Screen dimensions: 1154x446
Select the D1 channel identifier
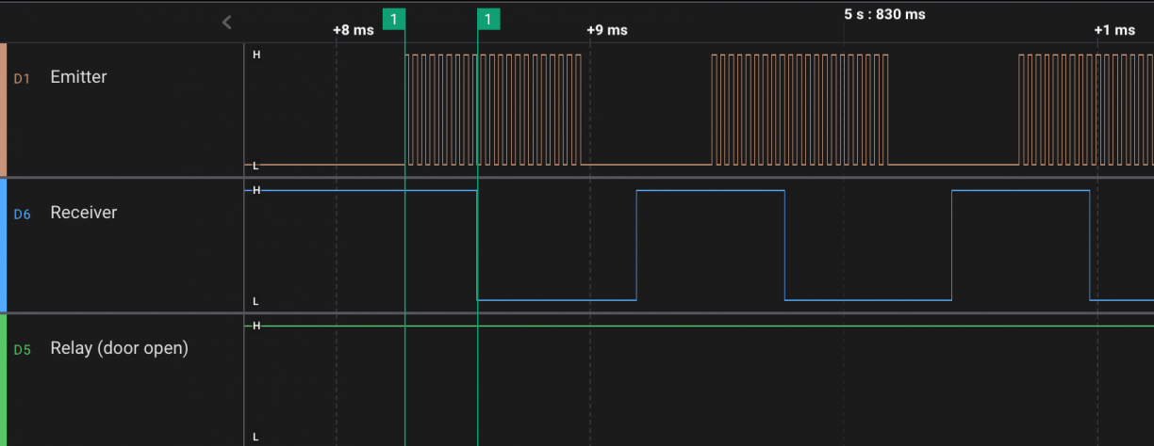point(22,79)
